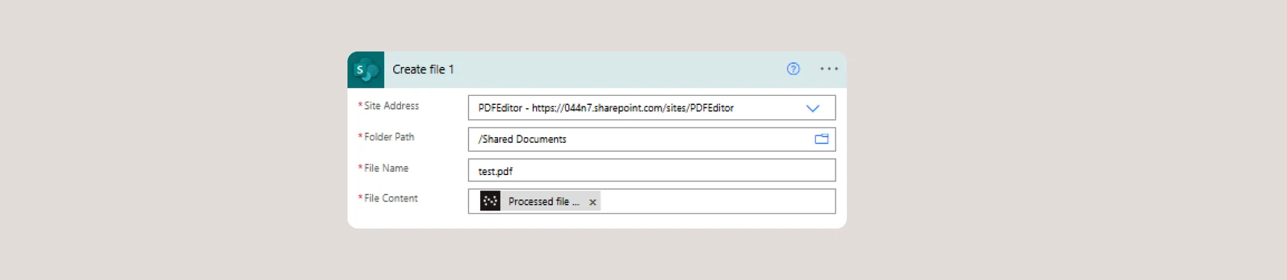Select the PDFEditor site address combo box
Screen dimensions: 1287x280
point(643,108)
